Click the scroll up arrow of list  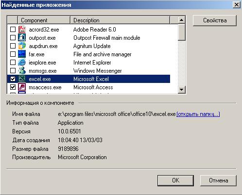(x=182, y=20)
